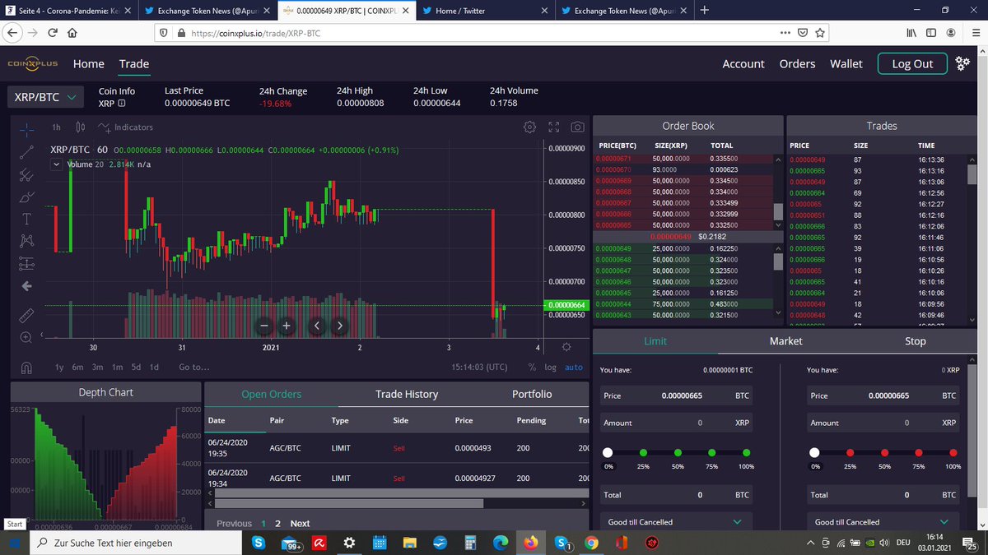Select the pitchfork drawing tool
This screenshot has height=555, width=988.
click(x=26, y=174)
